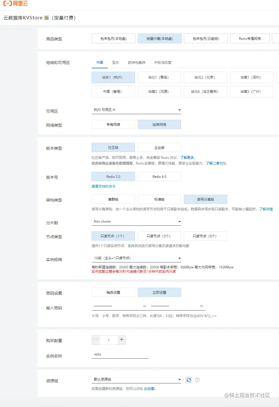This screenshot has width=279, height=407.
Task: Choose Redis专属规格 product type
Action: pos(250,38)
